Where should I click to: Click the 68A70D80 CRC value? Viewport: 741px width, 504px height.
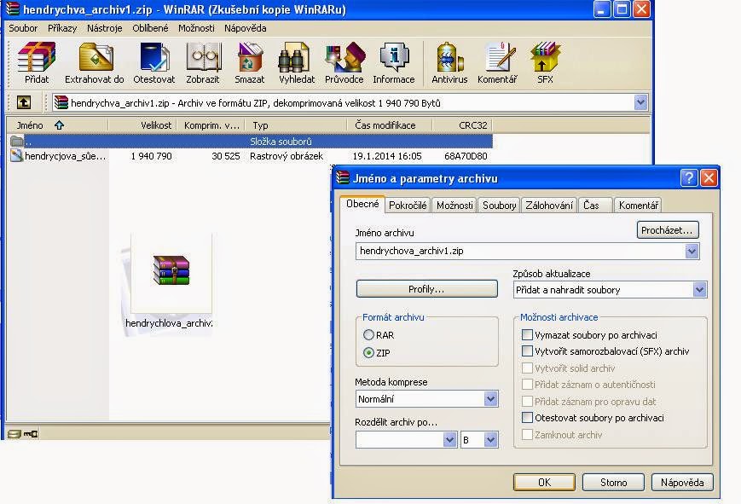pos(466,156)
